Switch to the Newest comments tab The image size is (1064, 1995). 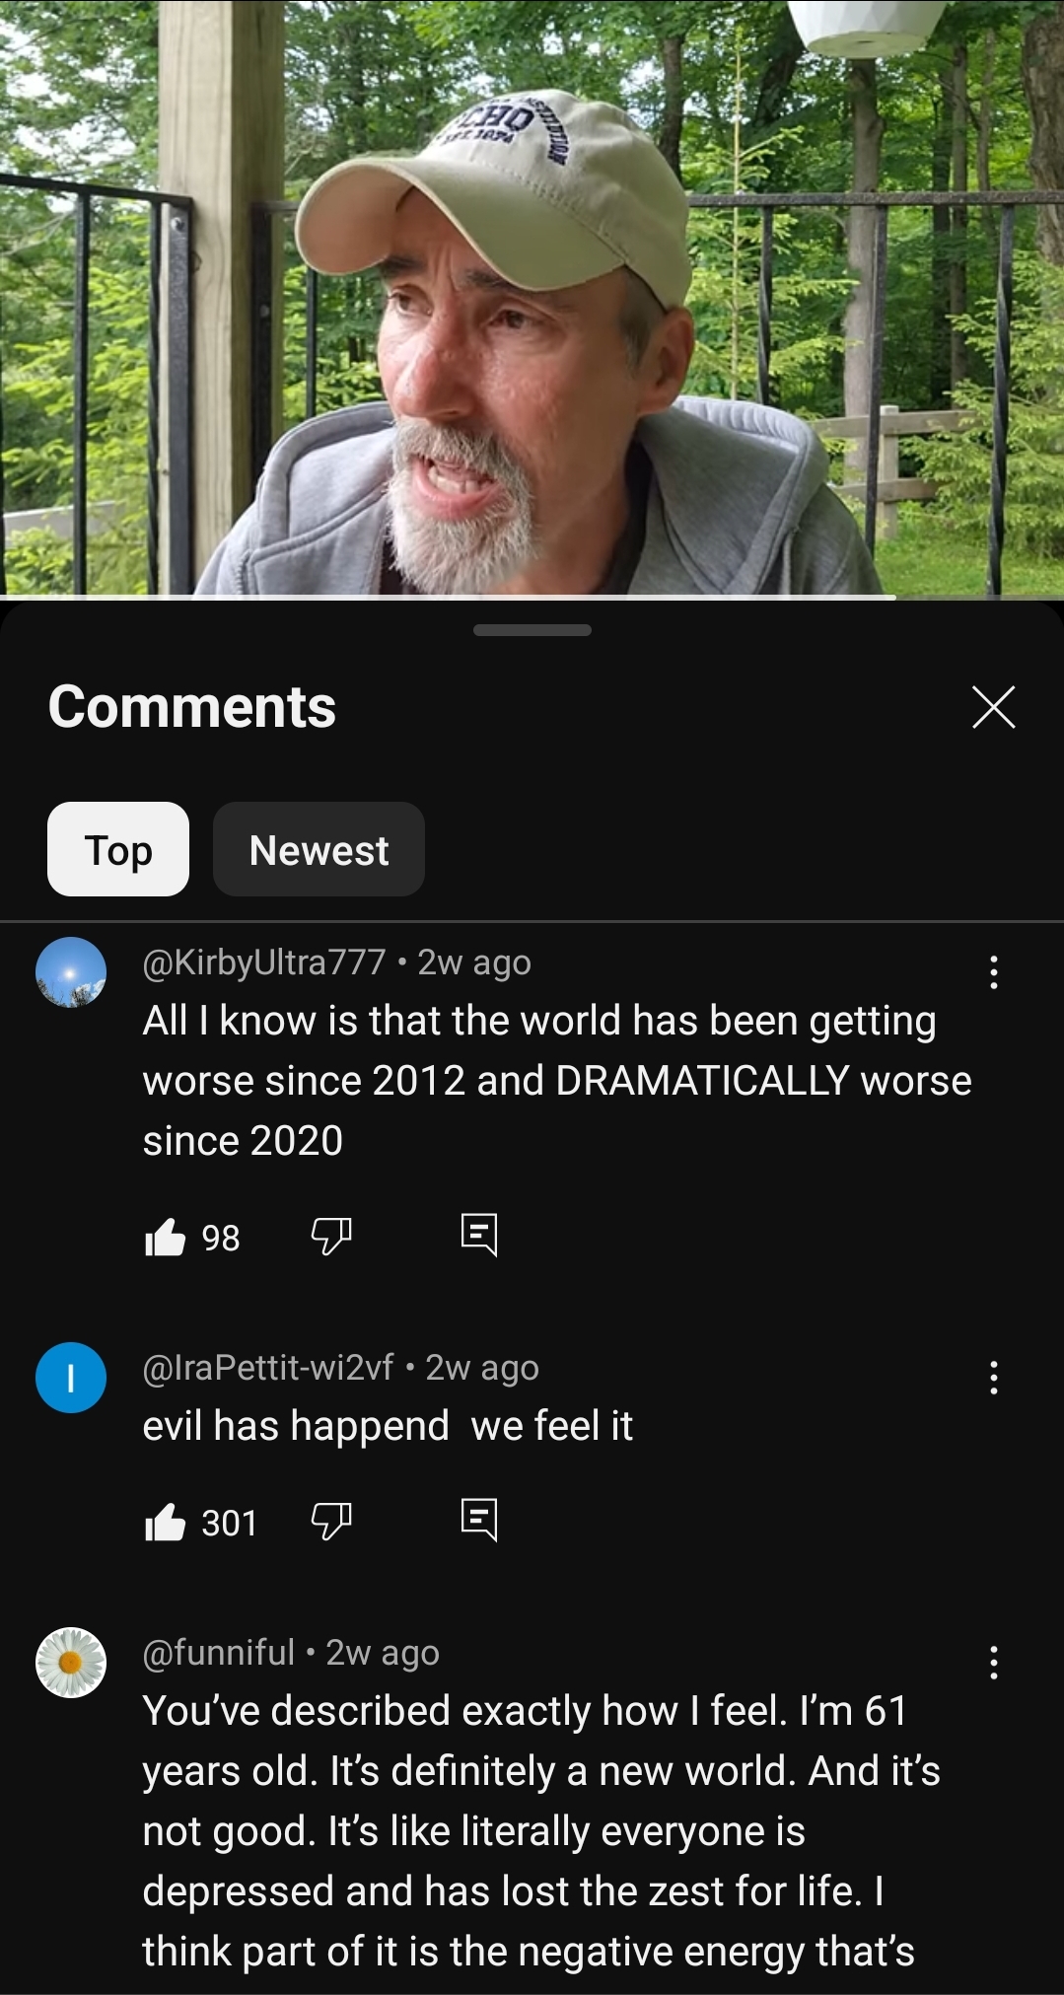coord(319,849)
